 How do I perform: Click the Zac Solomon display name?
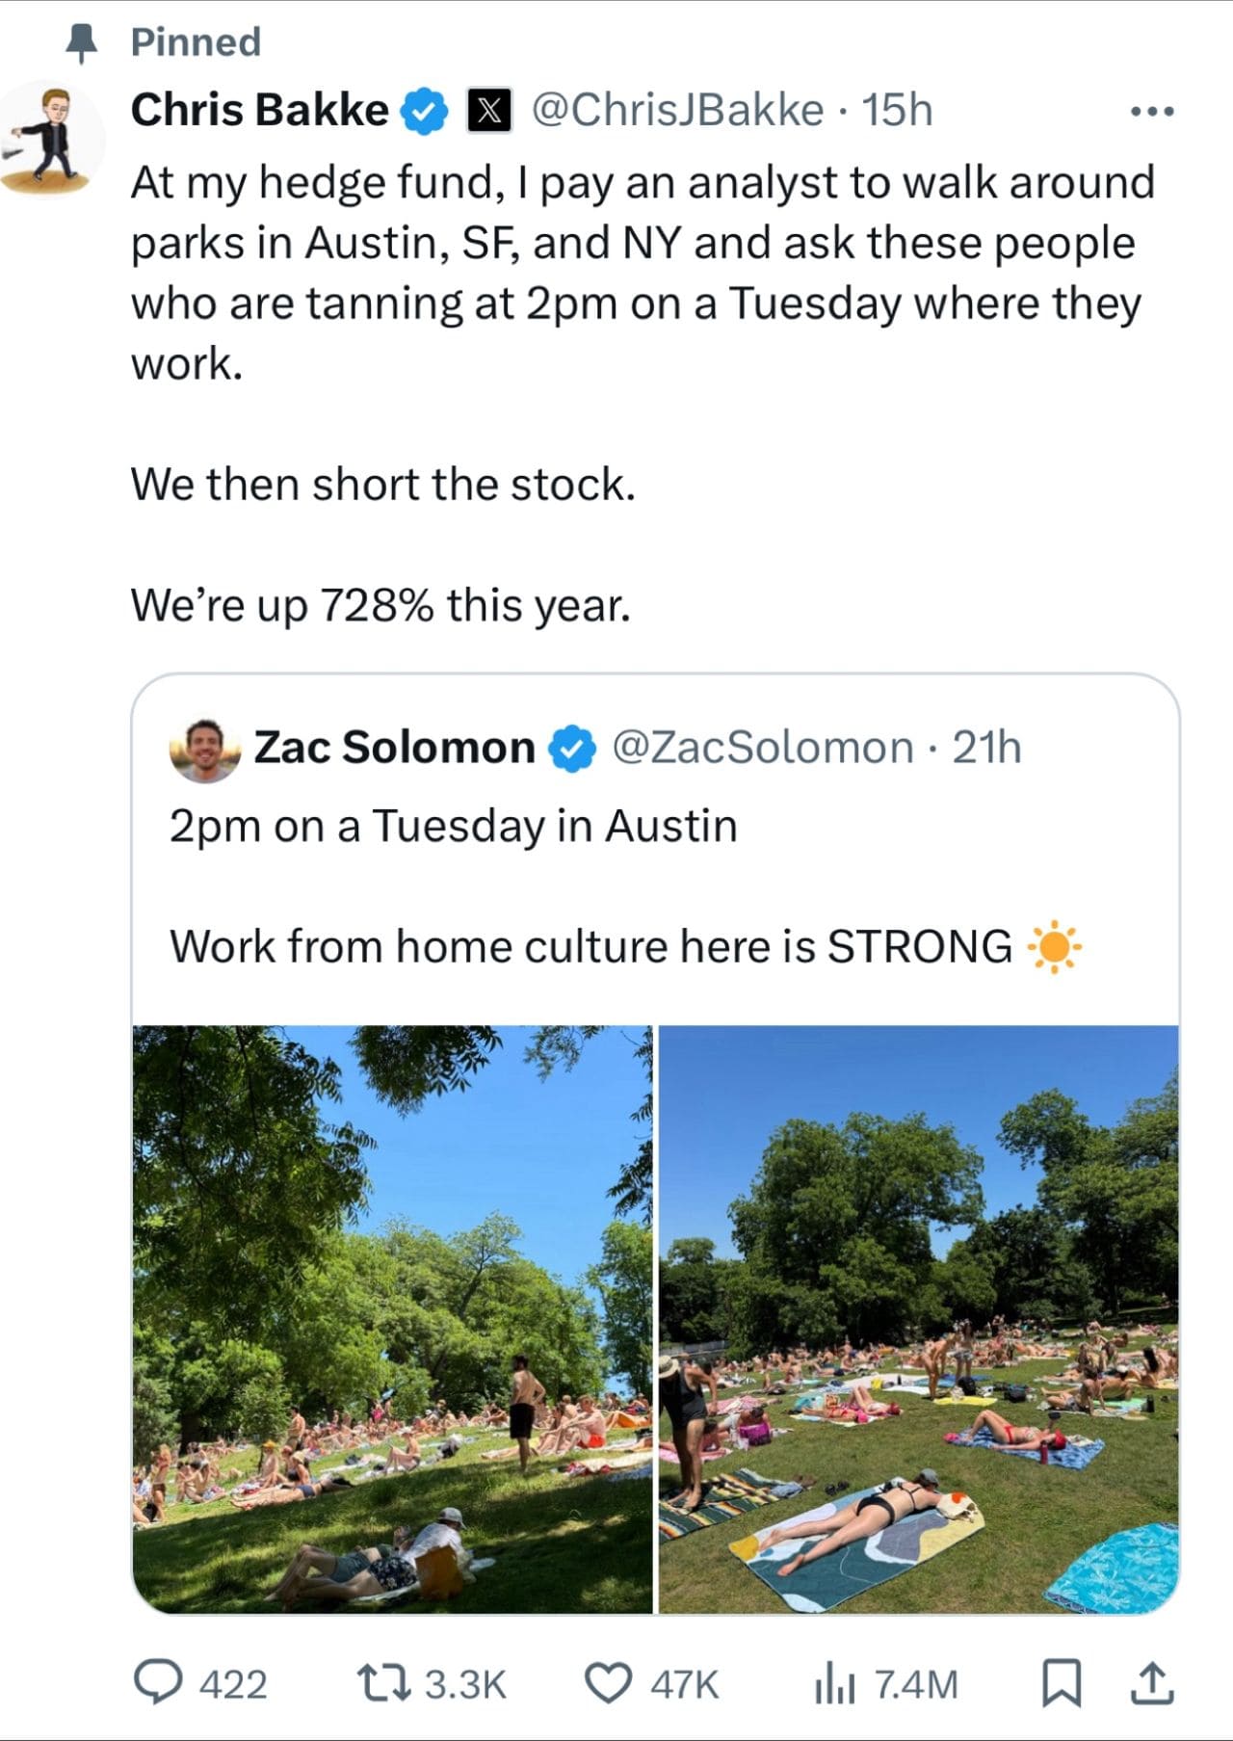coord(394,748)
